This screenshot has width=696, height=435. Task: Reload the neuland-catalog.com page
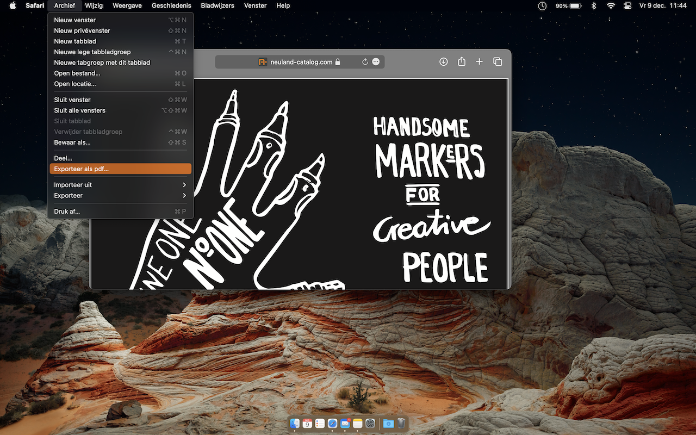[x=365, y=62]
